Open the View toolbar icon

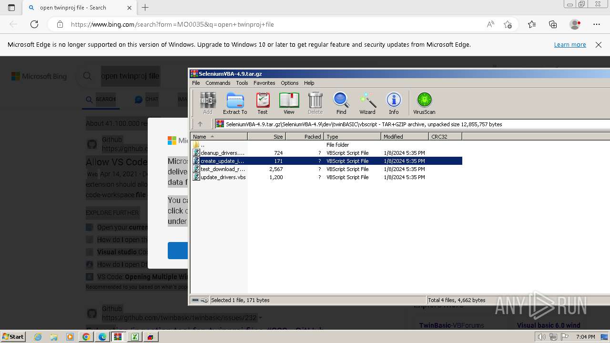[289, 103]
